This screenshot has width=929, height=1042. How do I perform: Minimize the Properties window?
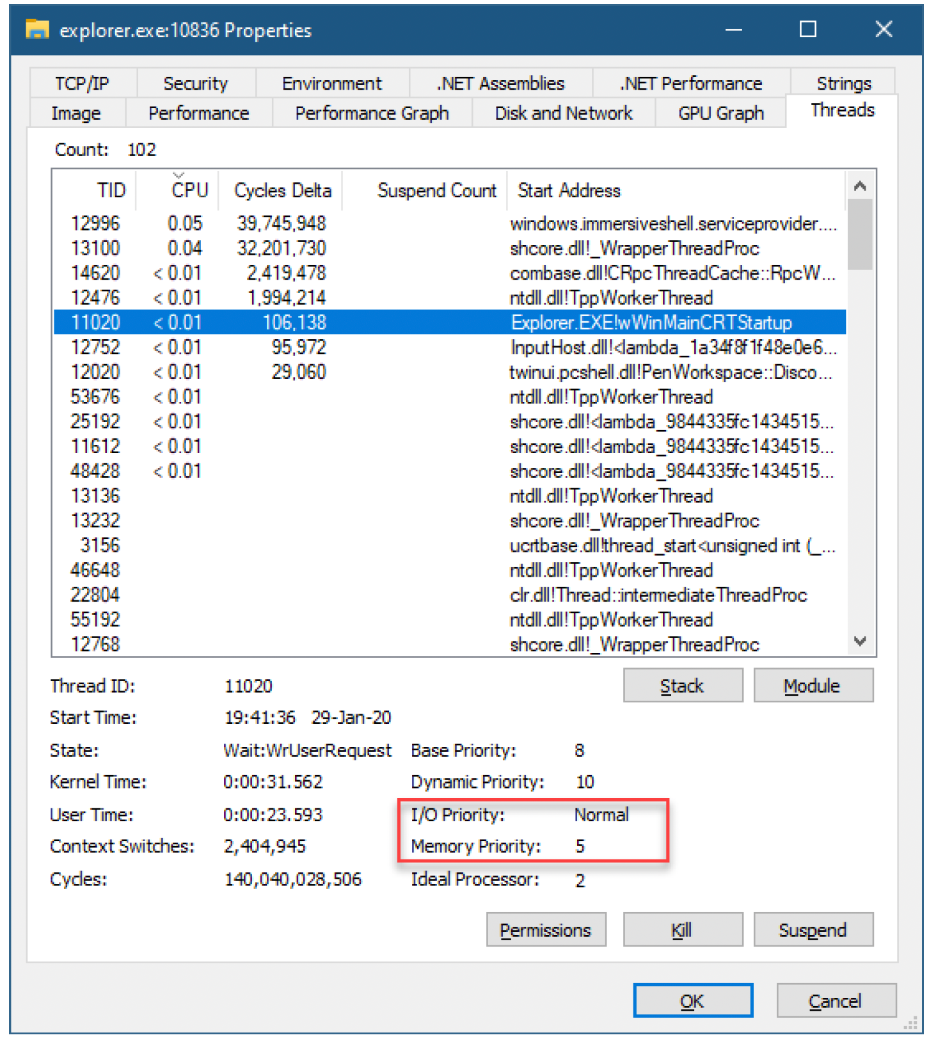734,29
